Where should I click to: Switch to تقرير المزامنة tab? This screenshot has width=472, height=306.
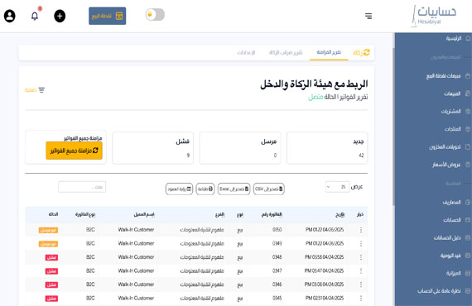pyautogui.click(x=329, y=52)
